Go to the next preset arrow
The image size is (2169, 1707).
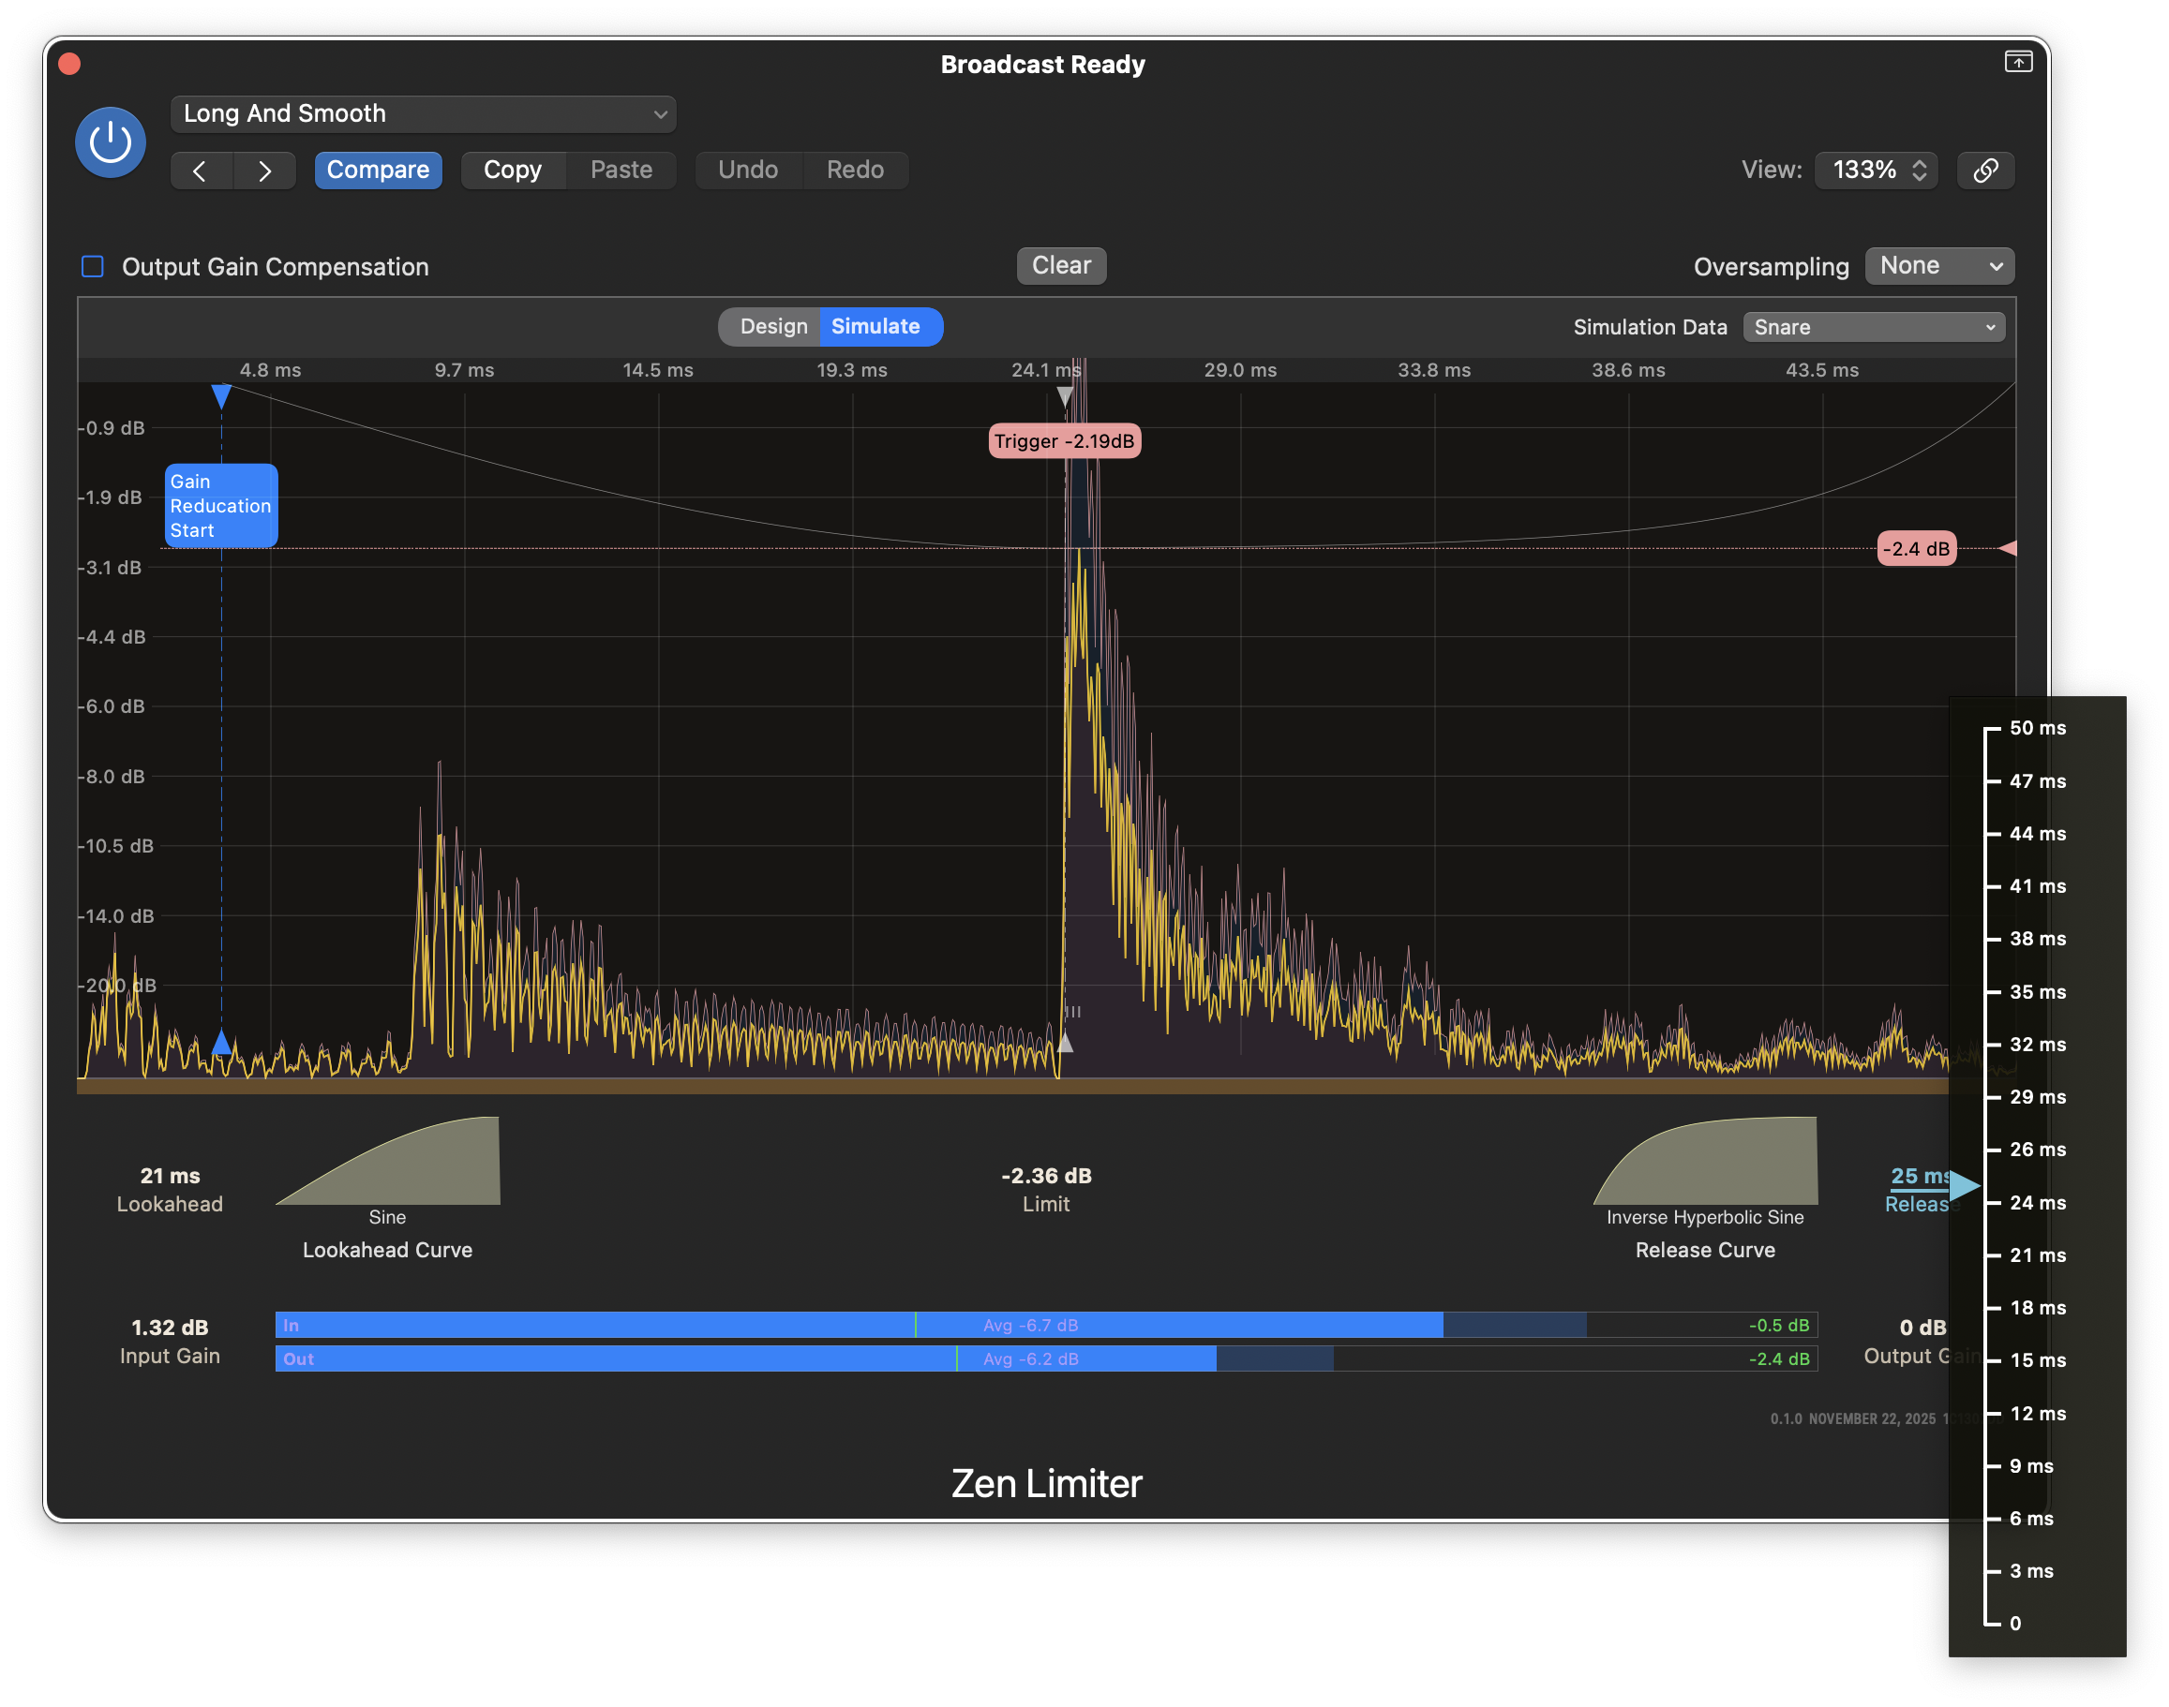point(264,171)
